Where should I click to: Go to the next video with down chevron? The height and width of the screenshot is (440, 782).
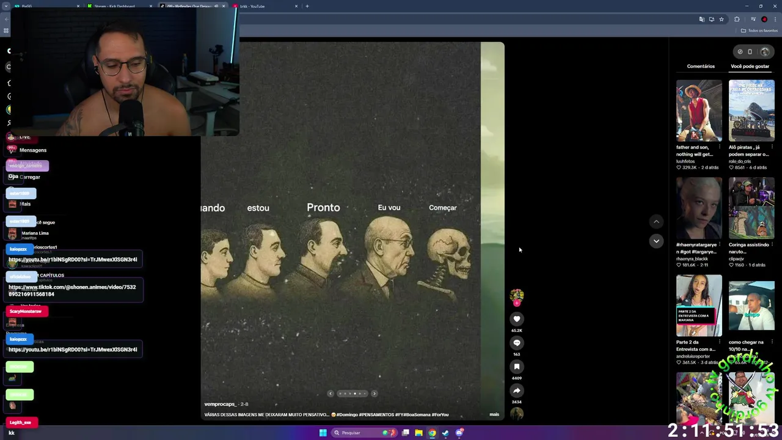click(x=656, y=241)
